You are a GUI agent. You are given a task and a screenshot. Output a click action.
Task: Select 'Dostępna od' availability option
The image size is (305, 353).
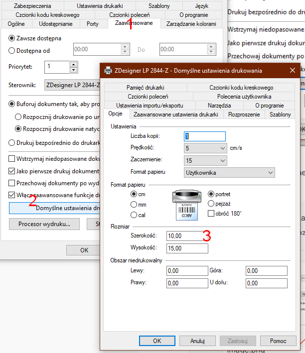click(x=12, y=50)
